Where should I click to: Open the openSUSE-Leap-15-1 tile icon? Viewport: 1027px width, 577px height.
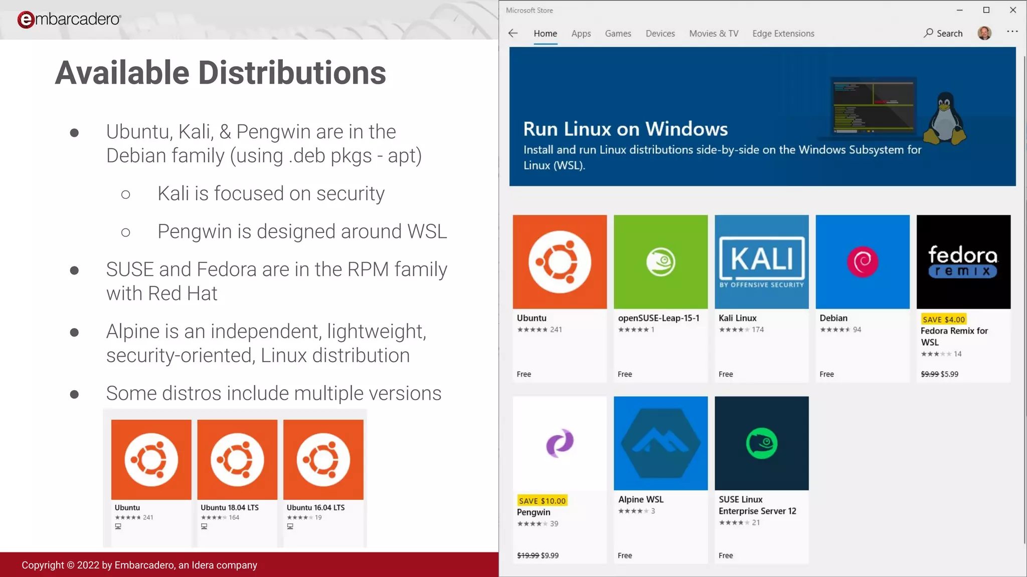[660, 262]
